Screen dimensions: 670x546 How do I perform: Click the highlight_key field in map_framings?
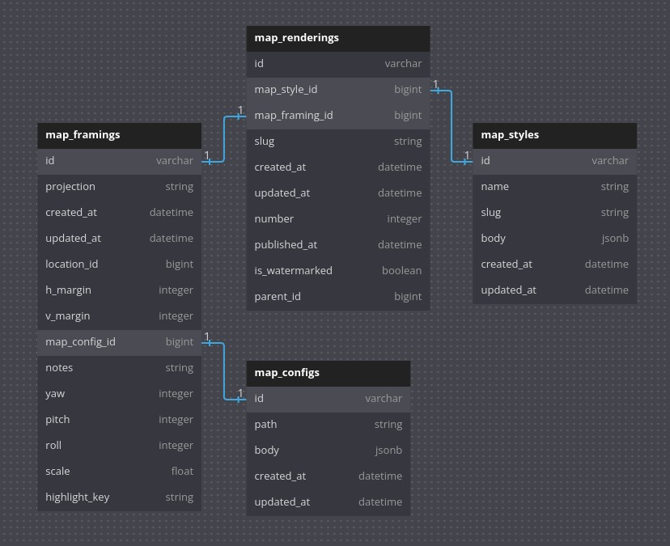tap(119, 497)
